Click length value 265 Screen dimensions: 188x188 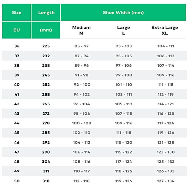[46, 104]
